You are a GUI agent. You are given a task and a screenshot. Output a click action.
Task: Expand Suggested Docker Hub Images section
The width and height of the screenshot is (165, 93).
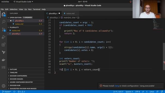coord(23,89)
